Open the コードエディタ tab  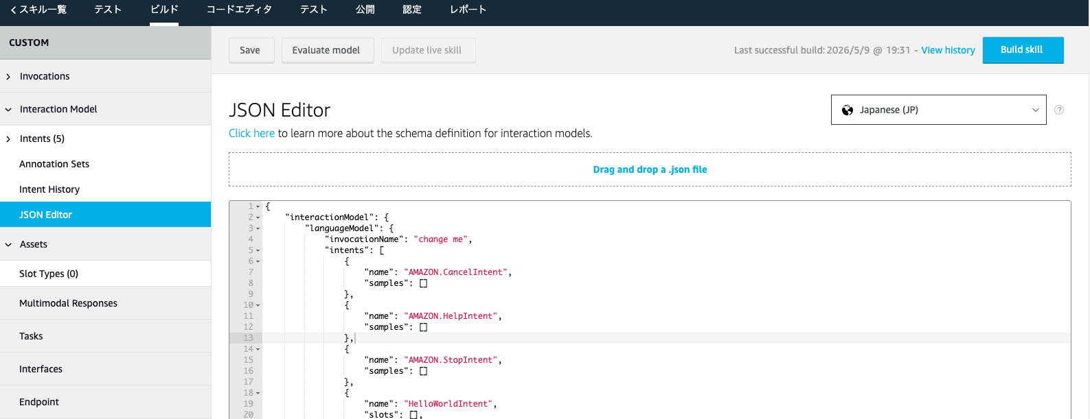coord(239,10)
